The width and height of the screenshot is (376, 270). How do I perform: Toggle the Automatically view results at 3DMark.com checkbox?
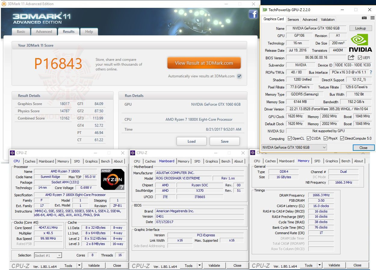click(239, 76)
